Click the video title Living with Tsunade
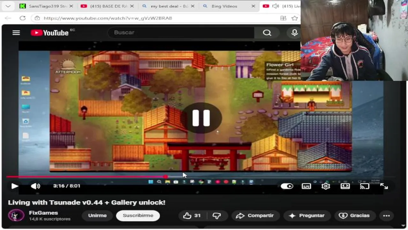Viewport: 408px width, 230px height. tap(87, 202)
